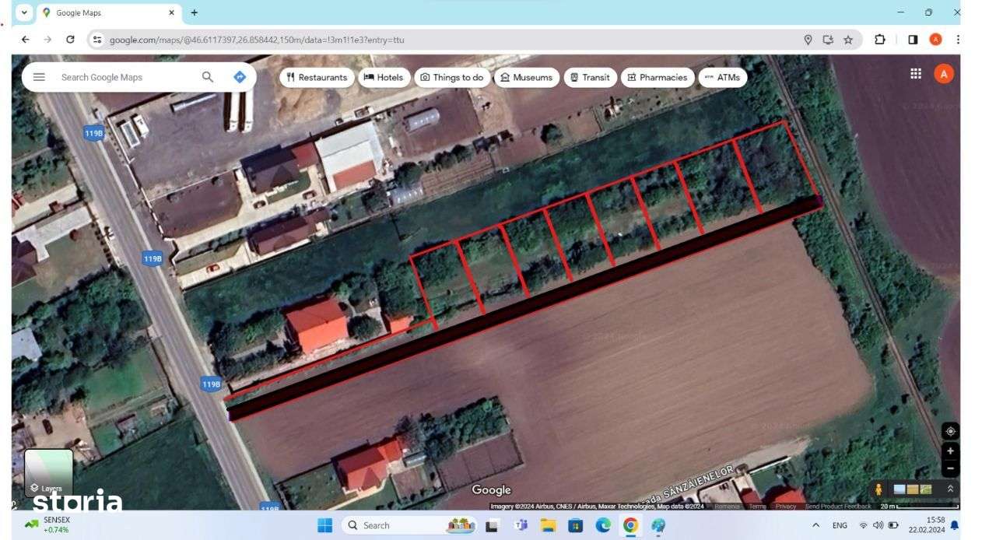The image size is (996, 540).
Task: Open the Chrome three-dot menu
Action: click(958, 40)
